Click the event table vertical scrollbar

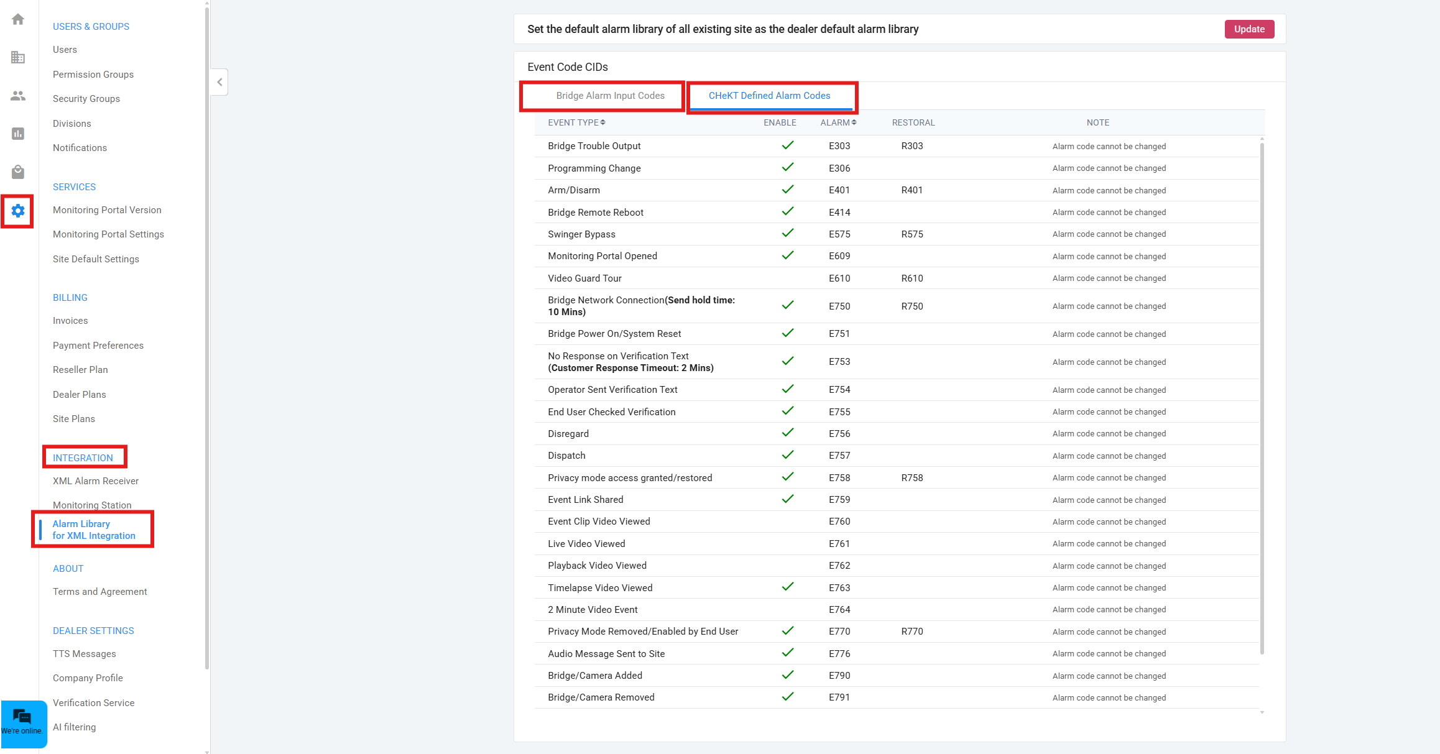pos(1262,398)
